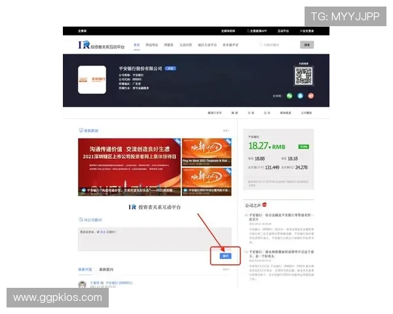Open article 平安银行：谢永林 about the report card
This screenshot has width=393, height=314.
tap(281, 254)
